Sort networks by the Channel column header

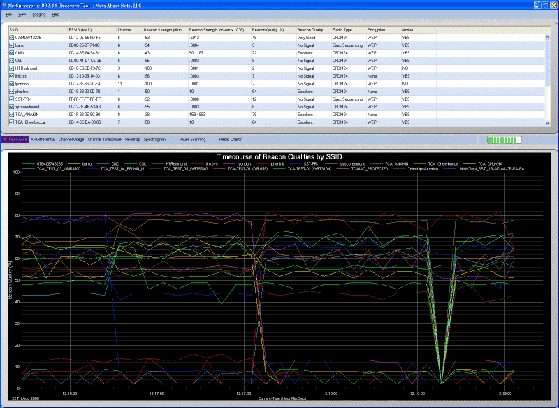point(124,31)
